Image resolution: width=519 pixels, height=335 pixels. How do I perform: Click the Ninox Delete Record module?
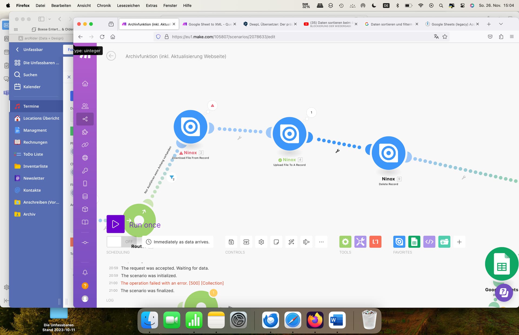(x=388, y=153)
